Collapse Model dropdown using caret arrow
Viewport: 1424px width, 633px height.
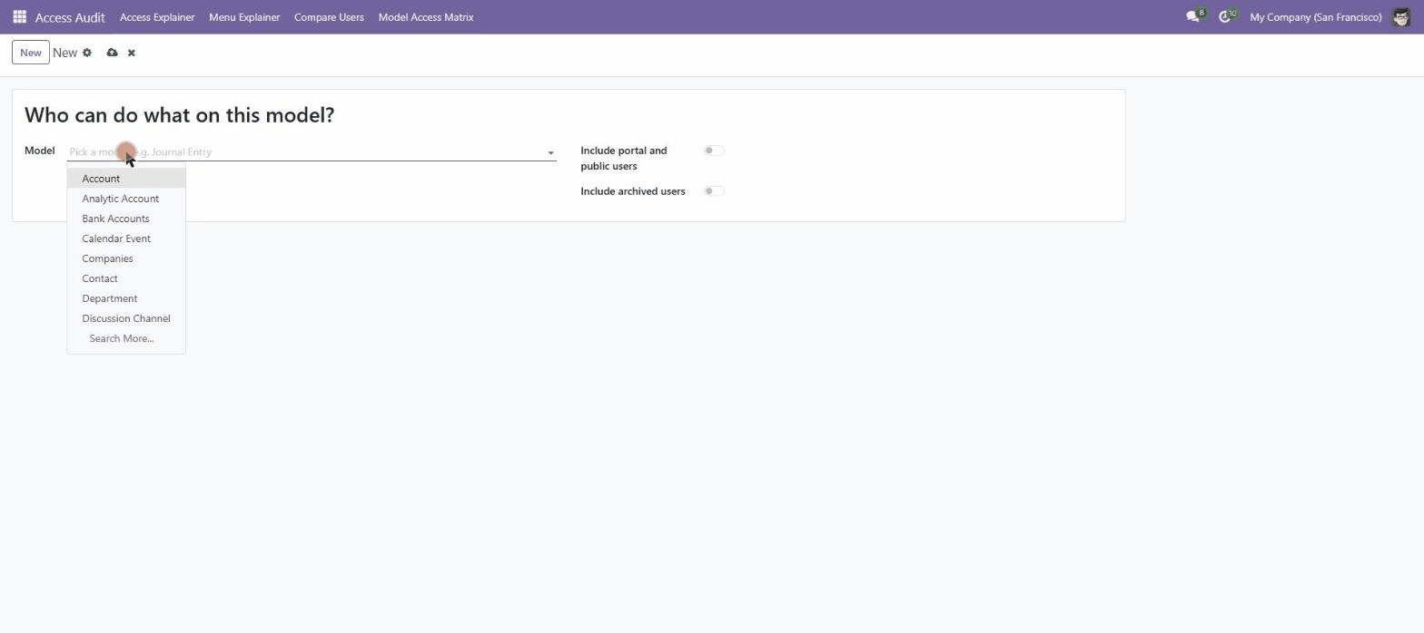pos(550,152)
